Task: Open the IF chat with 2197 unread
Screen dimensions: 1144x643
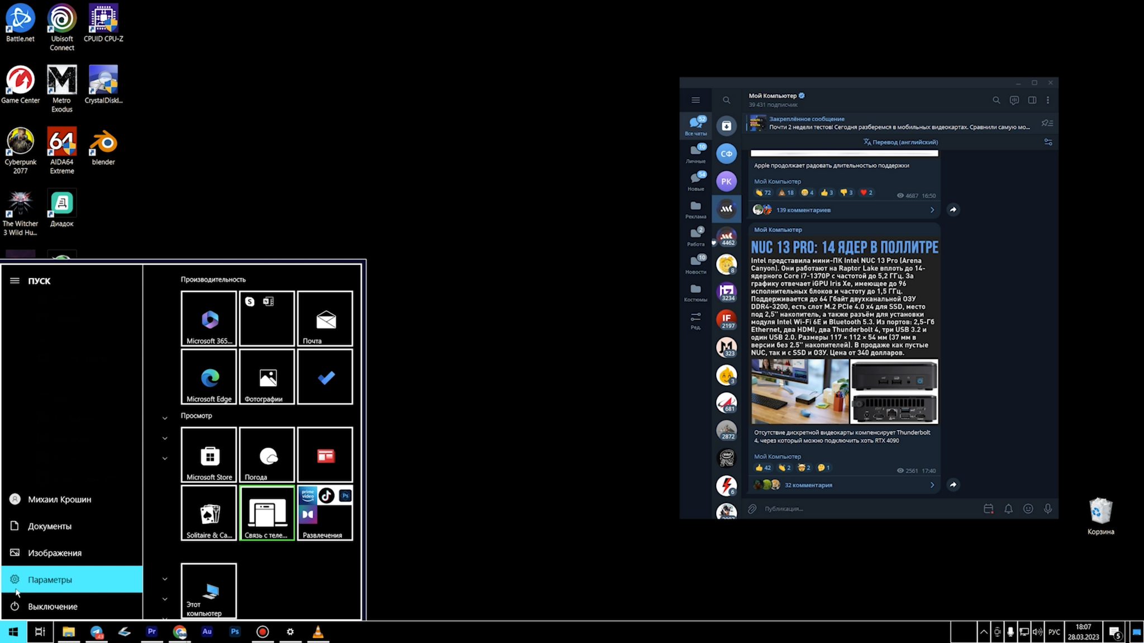Action: [x=726, y=319]
